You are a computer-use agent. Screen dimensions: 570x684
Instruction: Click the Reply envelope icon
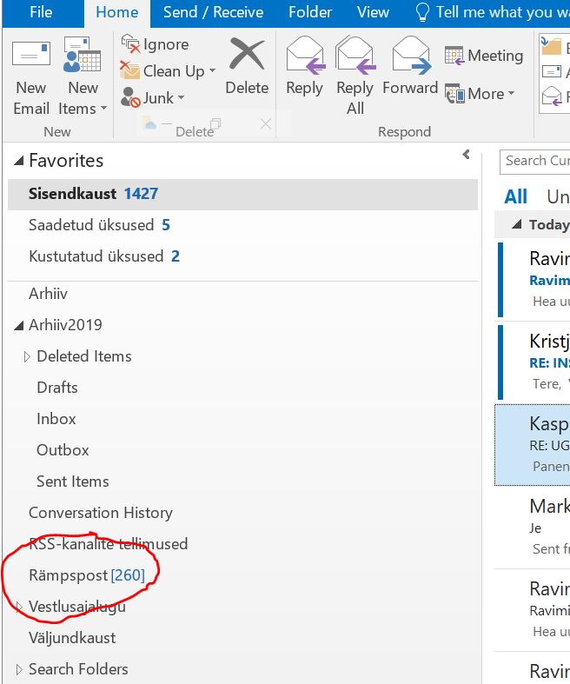[x=305, y=55]
